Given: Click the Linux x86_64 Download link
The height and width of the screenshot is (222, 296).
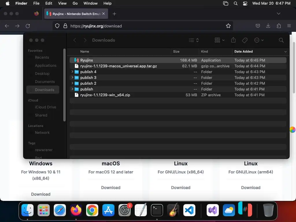Looking at the screenshot, I should click(181, 188).
